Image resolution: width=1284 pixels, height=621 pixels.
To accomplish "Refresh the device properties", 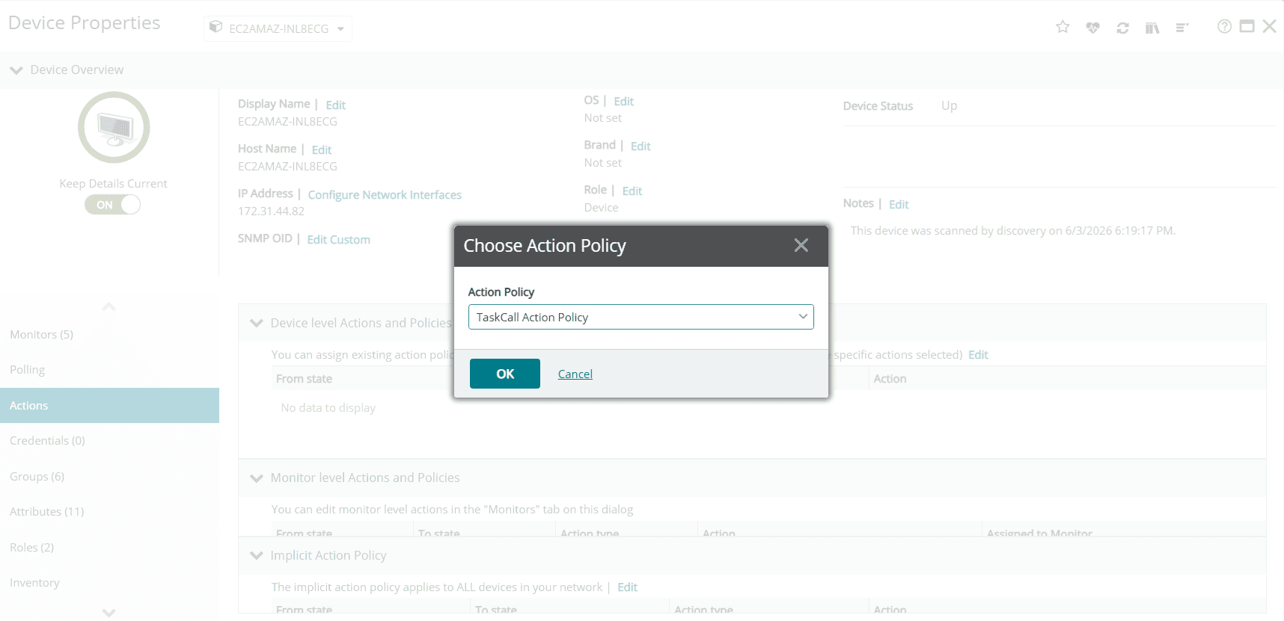I will pyautogui.click(x=1122, y=28).
